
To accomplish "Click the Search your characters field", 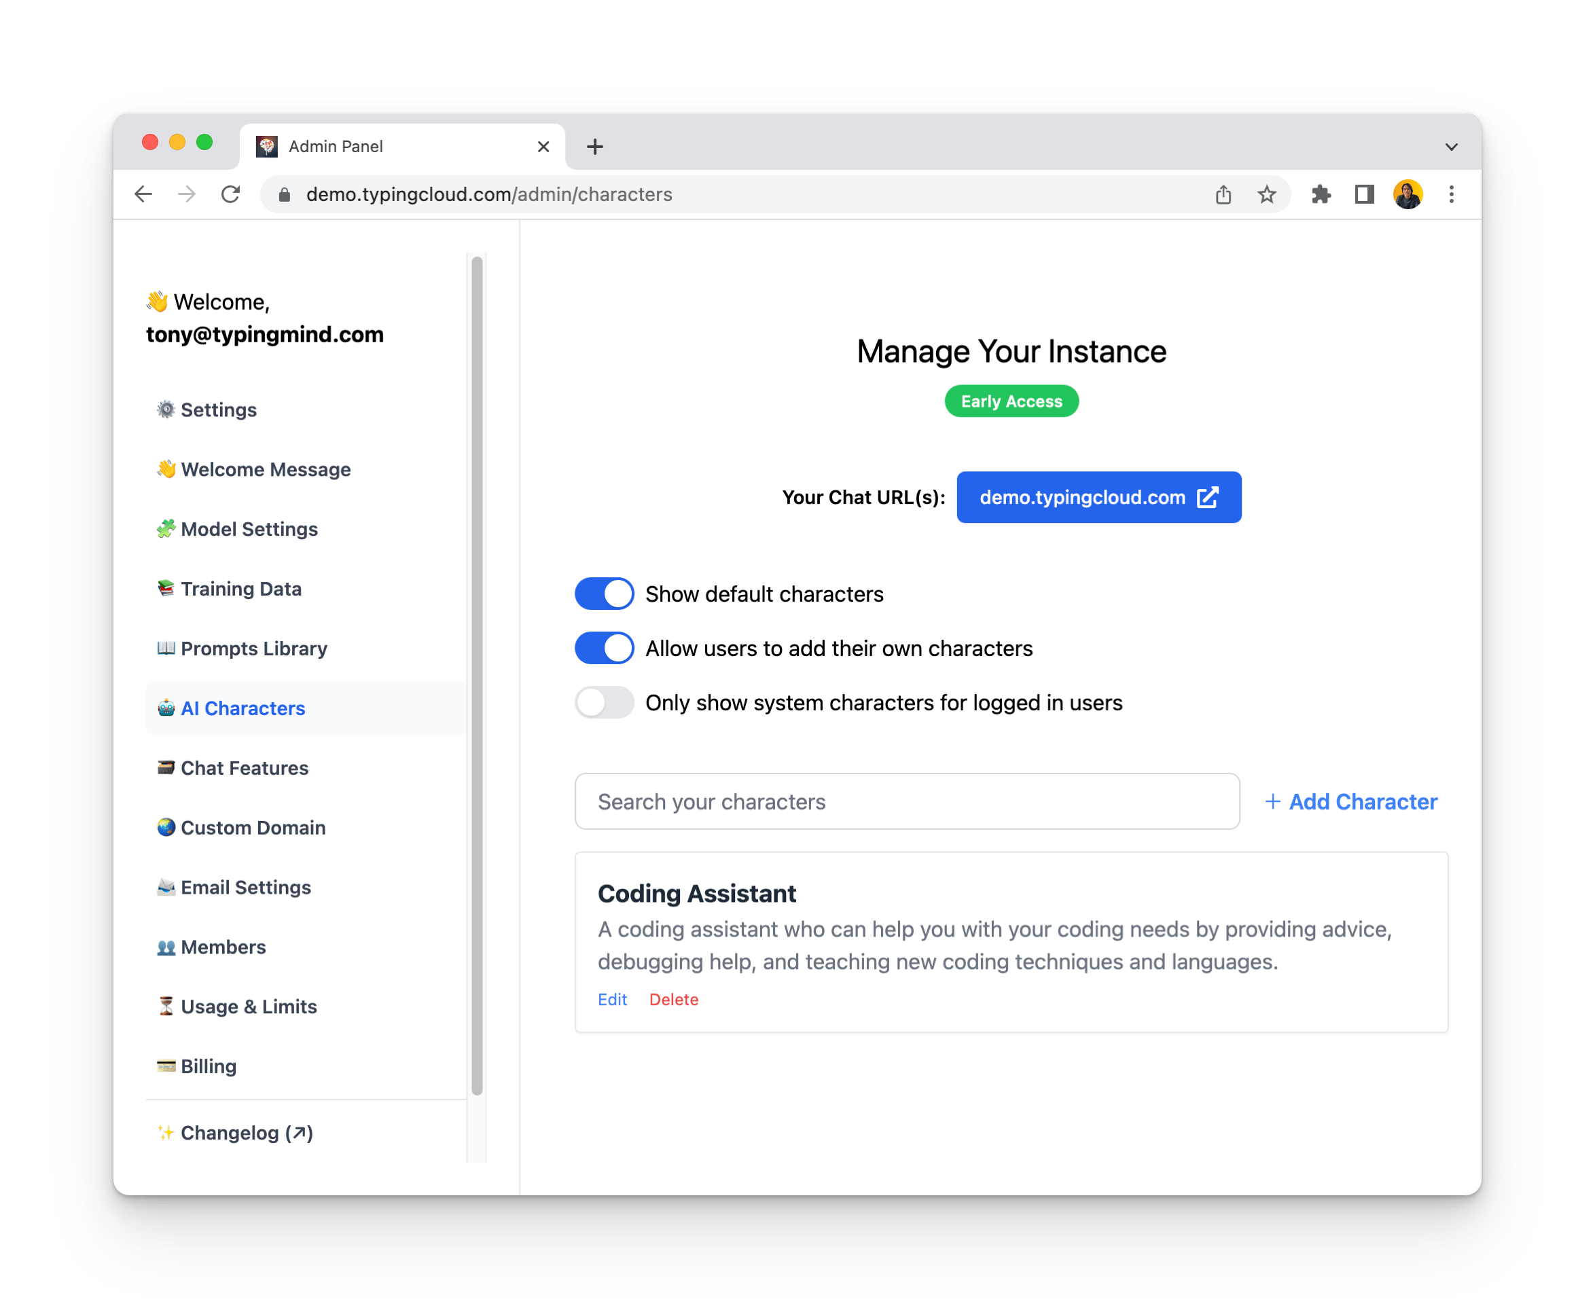I will click(x=907, y=801).
